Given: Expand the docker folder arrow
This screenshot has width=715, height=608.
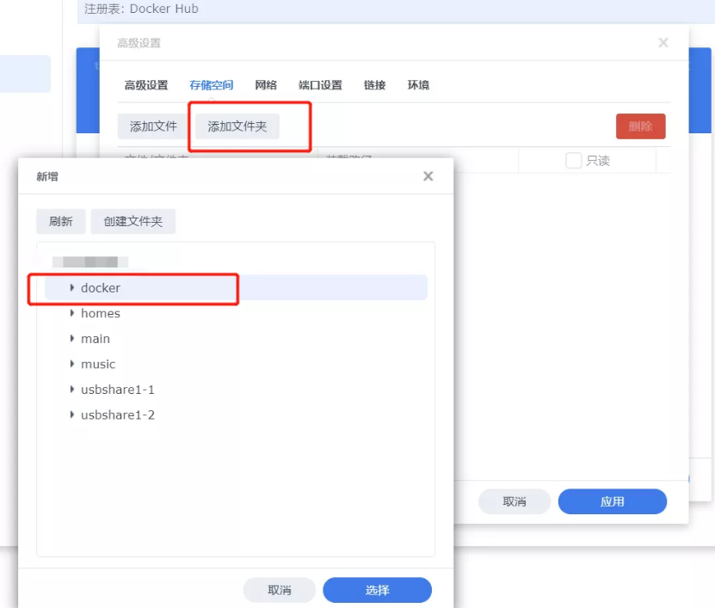Looking at the screenshot, I should point(72,288).
